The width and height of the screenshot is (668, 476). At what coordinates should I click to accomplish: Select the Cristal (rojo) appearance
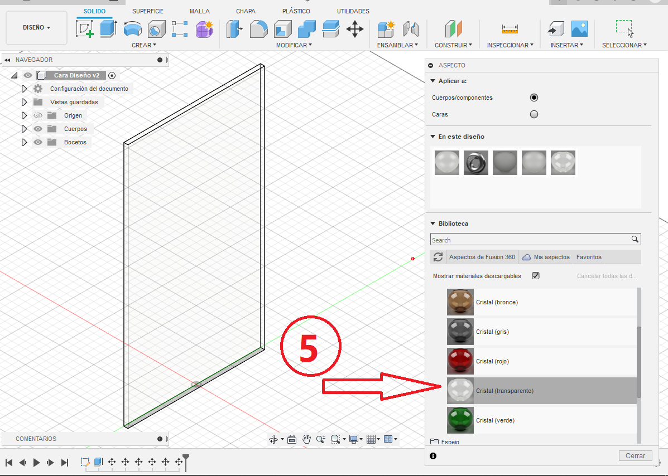[x=541, y=361]
